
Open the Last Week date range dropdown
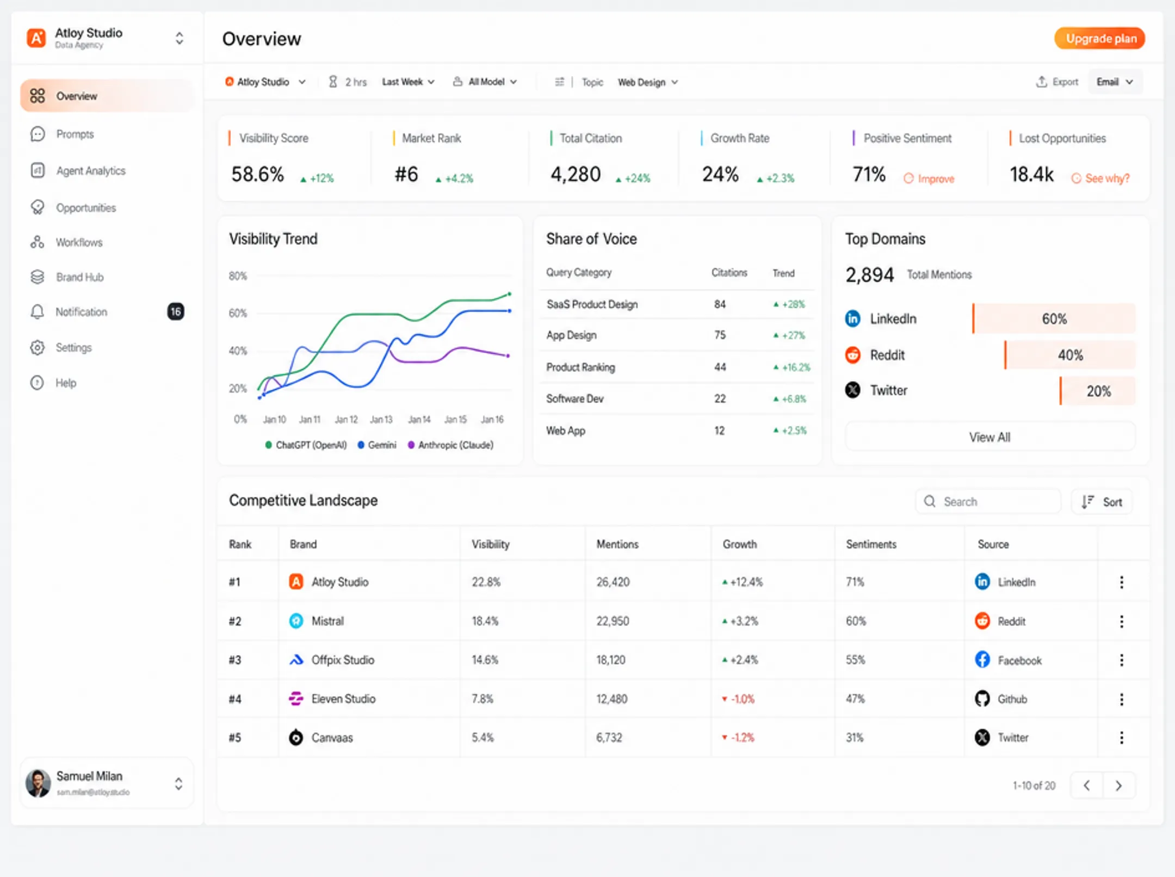coord(408,82)
